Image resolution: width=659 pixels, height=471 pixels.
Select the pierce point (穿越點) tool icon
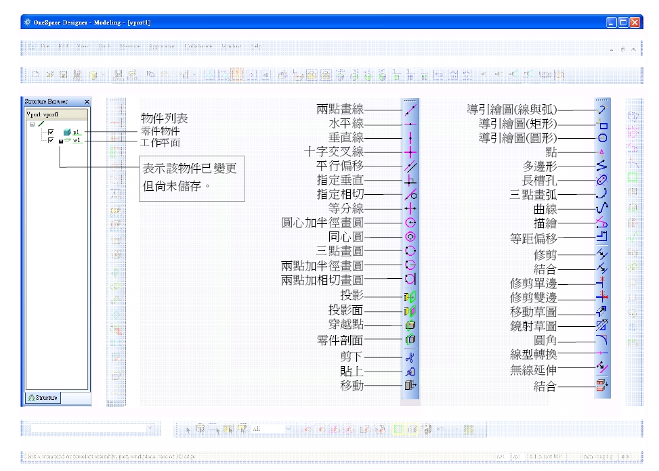410,326
